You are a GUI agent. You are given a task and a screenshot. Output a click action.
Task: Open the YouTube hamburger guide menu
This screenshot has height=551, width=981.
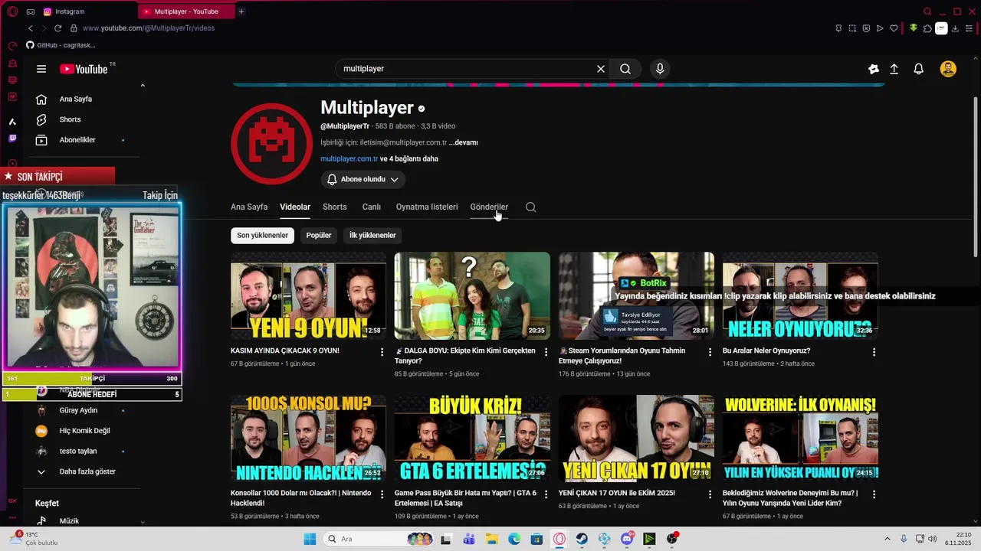coord(41,69)
